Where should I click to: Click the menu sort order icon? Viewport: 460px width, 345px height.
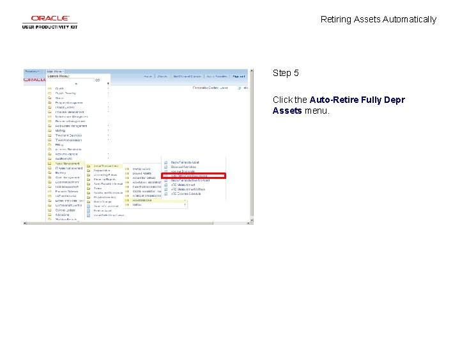(x=108, y=84)
